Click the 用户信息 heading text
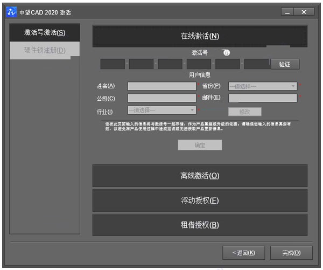This screenshot has height=270, width=323. tap(200, 75)
